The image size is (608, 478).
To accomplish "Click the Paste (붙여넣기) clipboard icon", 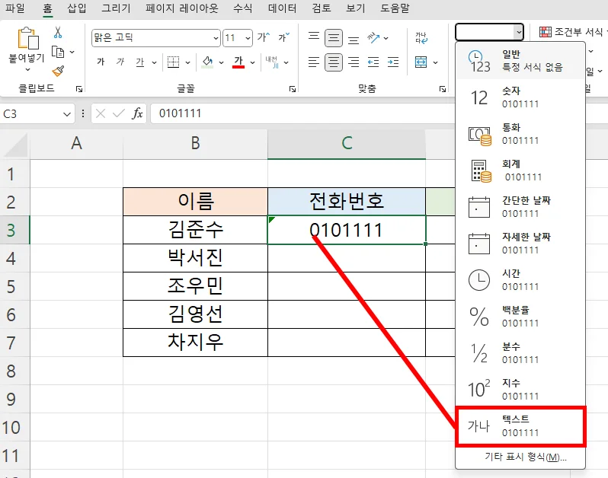I will click(28, 37).
